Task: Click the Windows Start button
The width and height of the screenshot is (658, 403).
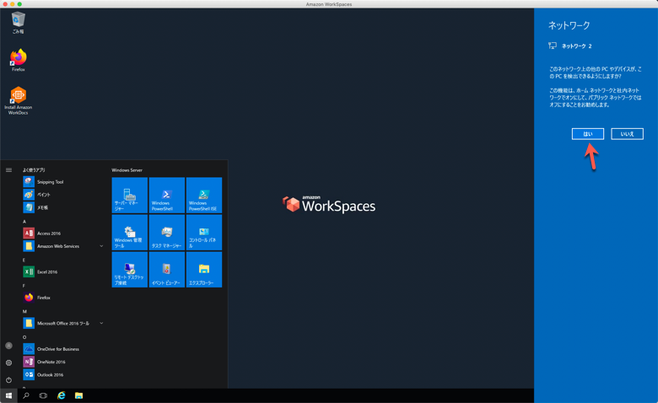Action: tap(8, 395)
